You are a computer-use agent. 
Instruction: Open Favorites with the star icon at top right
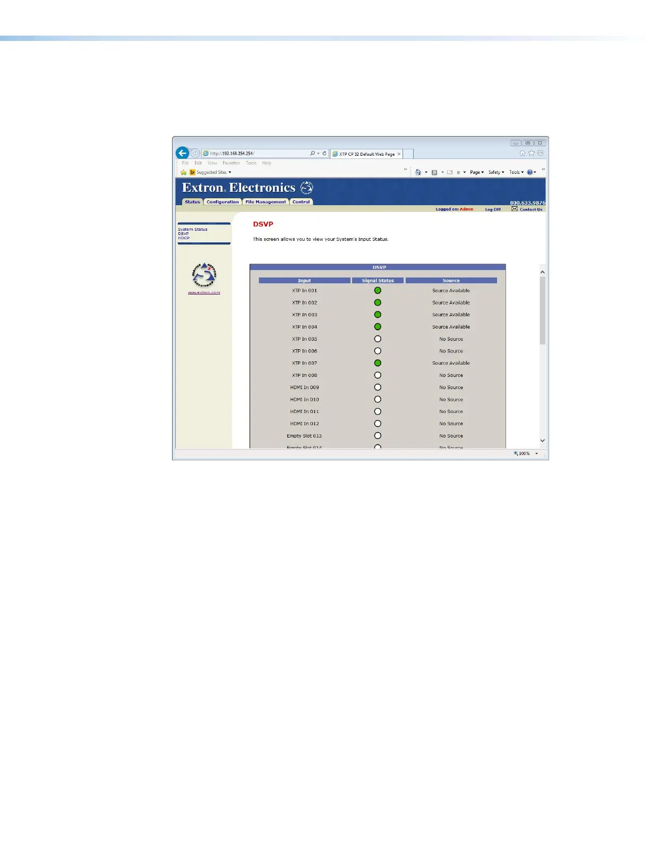coord(532,153)
